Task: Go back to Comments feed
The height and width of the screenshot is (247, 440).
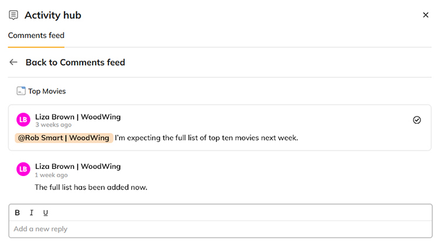Action: (75, 62)
